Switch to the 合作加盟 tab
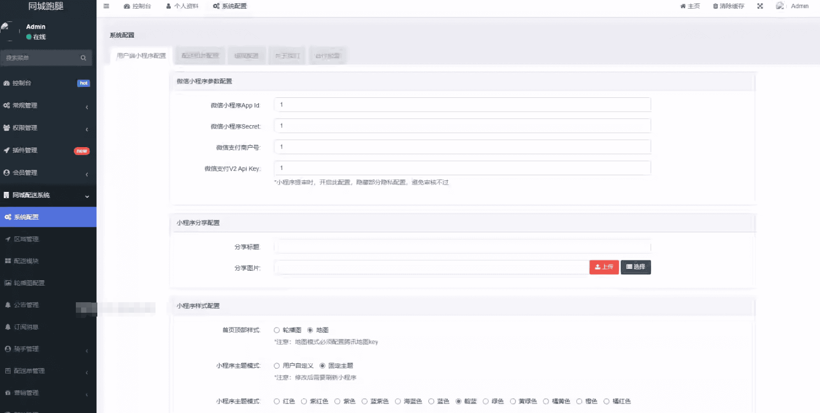 click(x=328, y=56)
